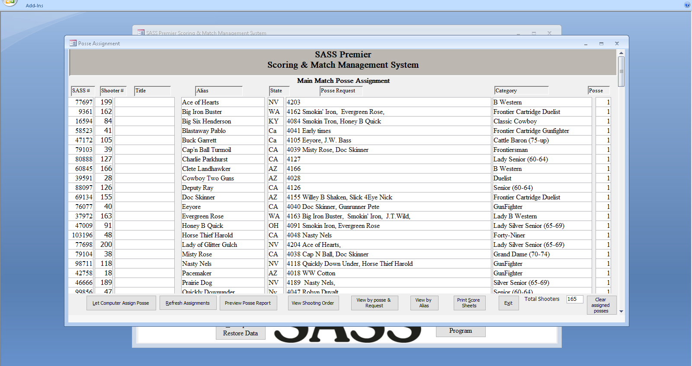Click SASS number 77697 cell
Viewport: 692px width, 366px height.
(x=81, y=102)
